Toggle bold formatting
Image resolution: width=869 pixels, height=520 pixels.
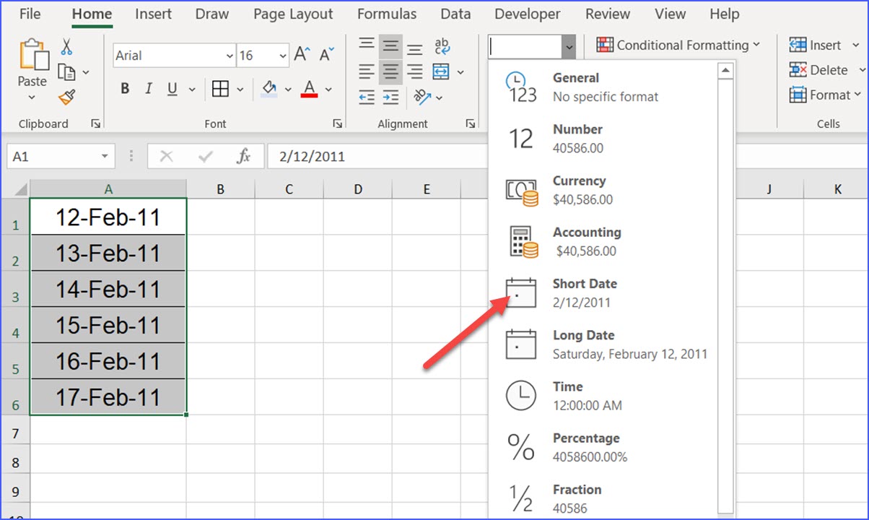point(125,89)
